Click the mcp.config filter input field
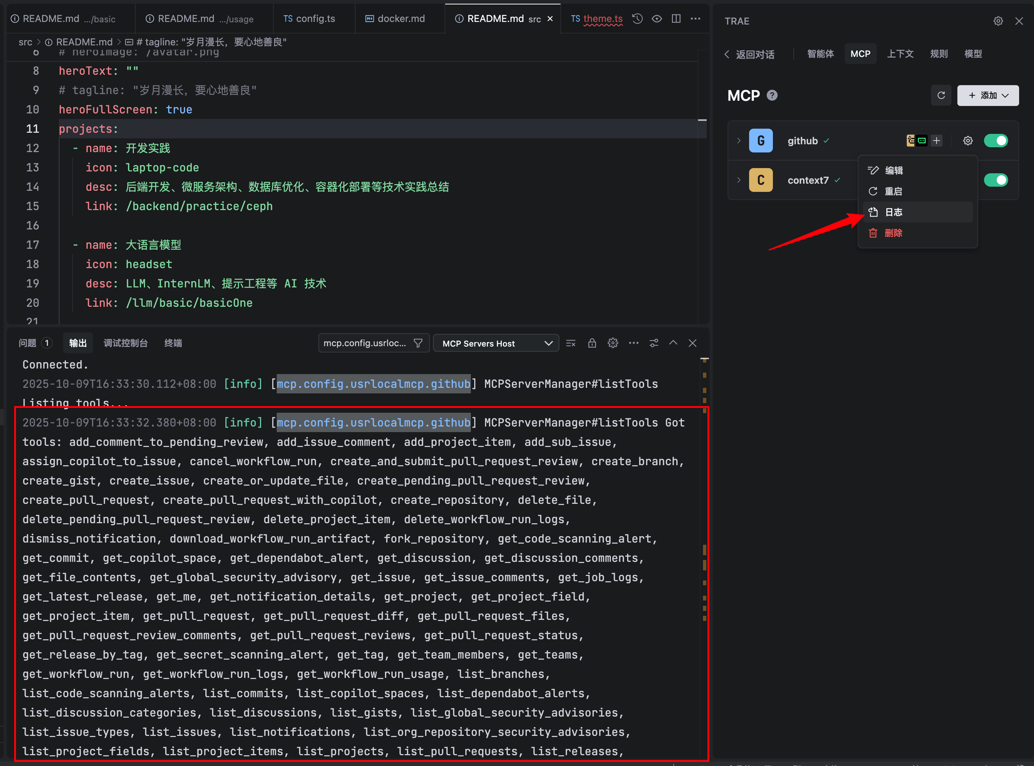This screenshot has width=1034, height=766. point(365,343)
